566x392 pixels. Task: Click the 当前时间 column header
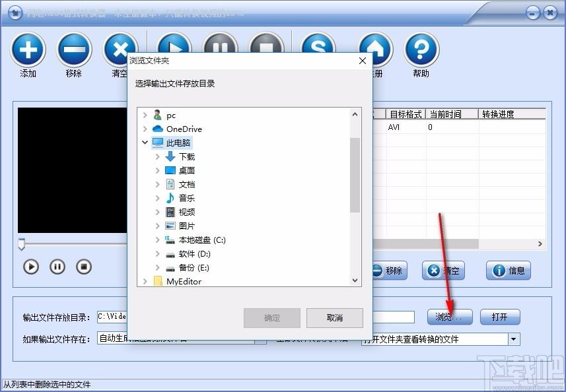(x=452, y=114)
